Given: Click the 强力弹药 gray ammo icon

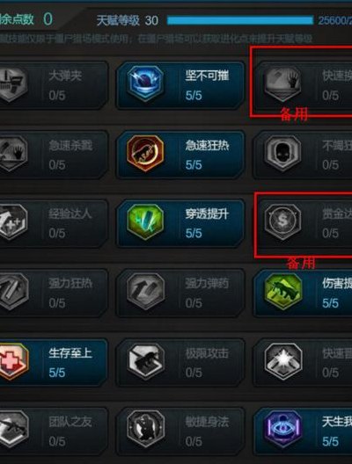Looking at the screenshot, I should pyautogui.click(x=145, y=292).
